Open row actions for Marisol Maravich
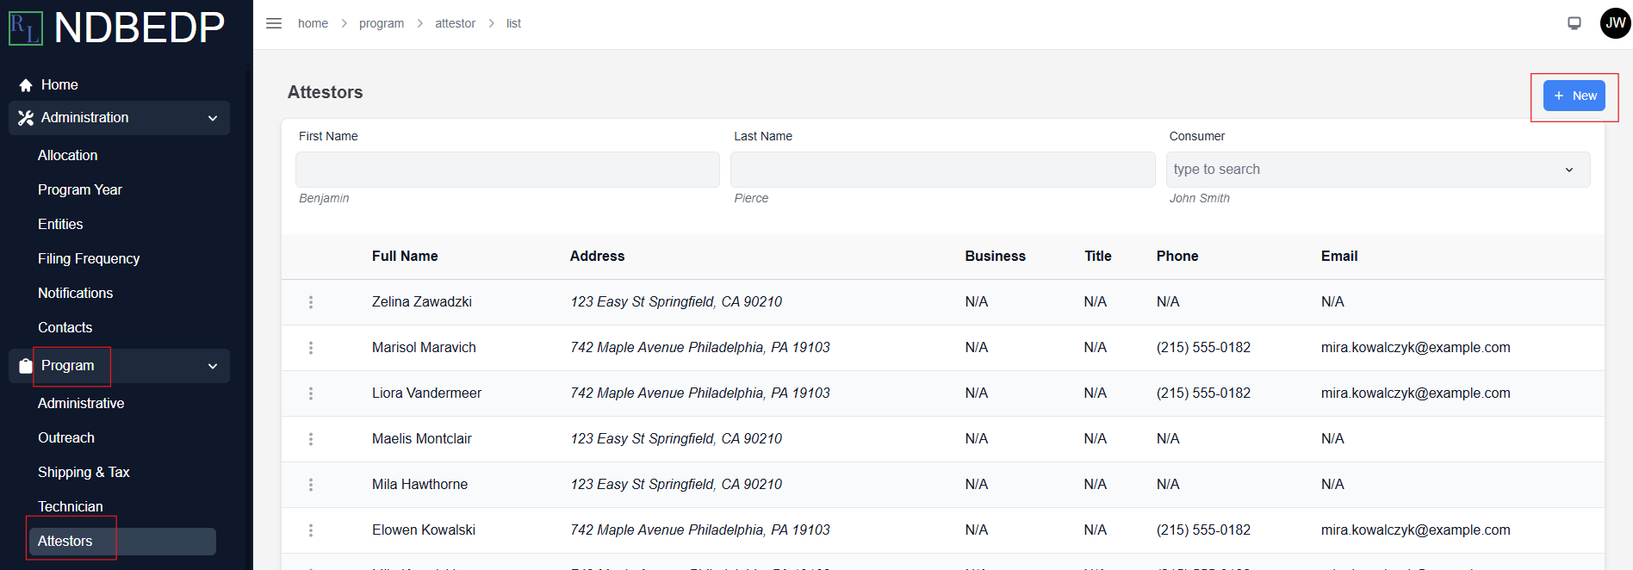Viewport: 1633px width, 570px height. [x=311, y=348]
